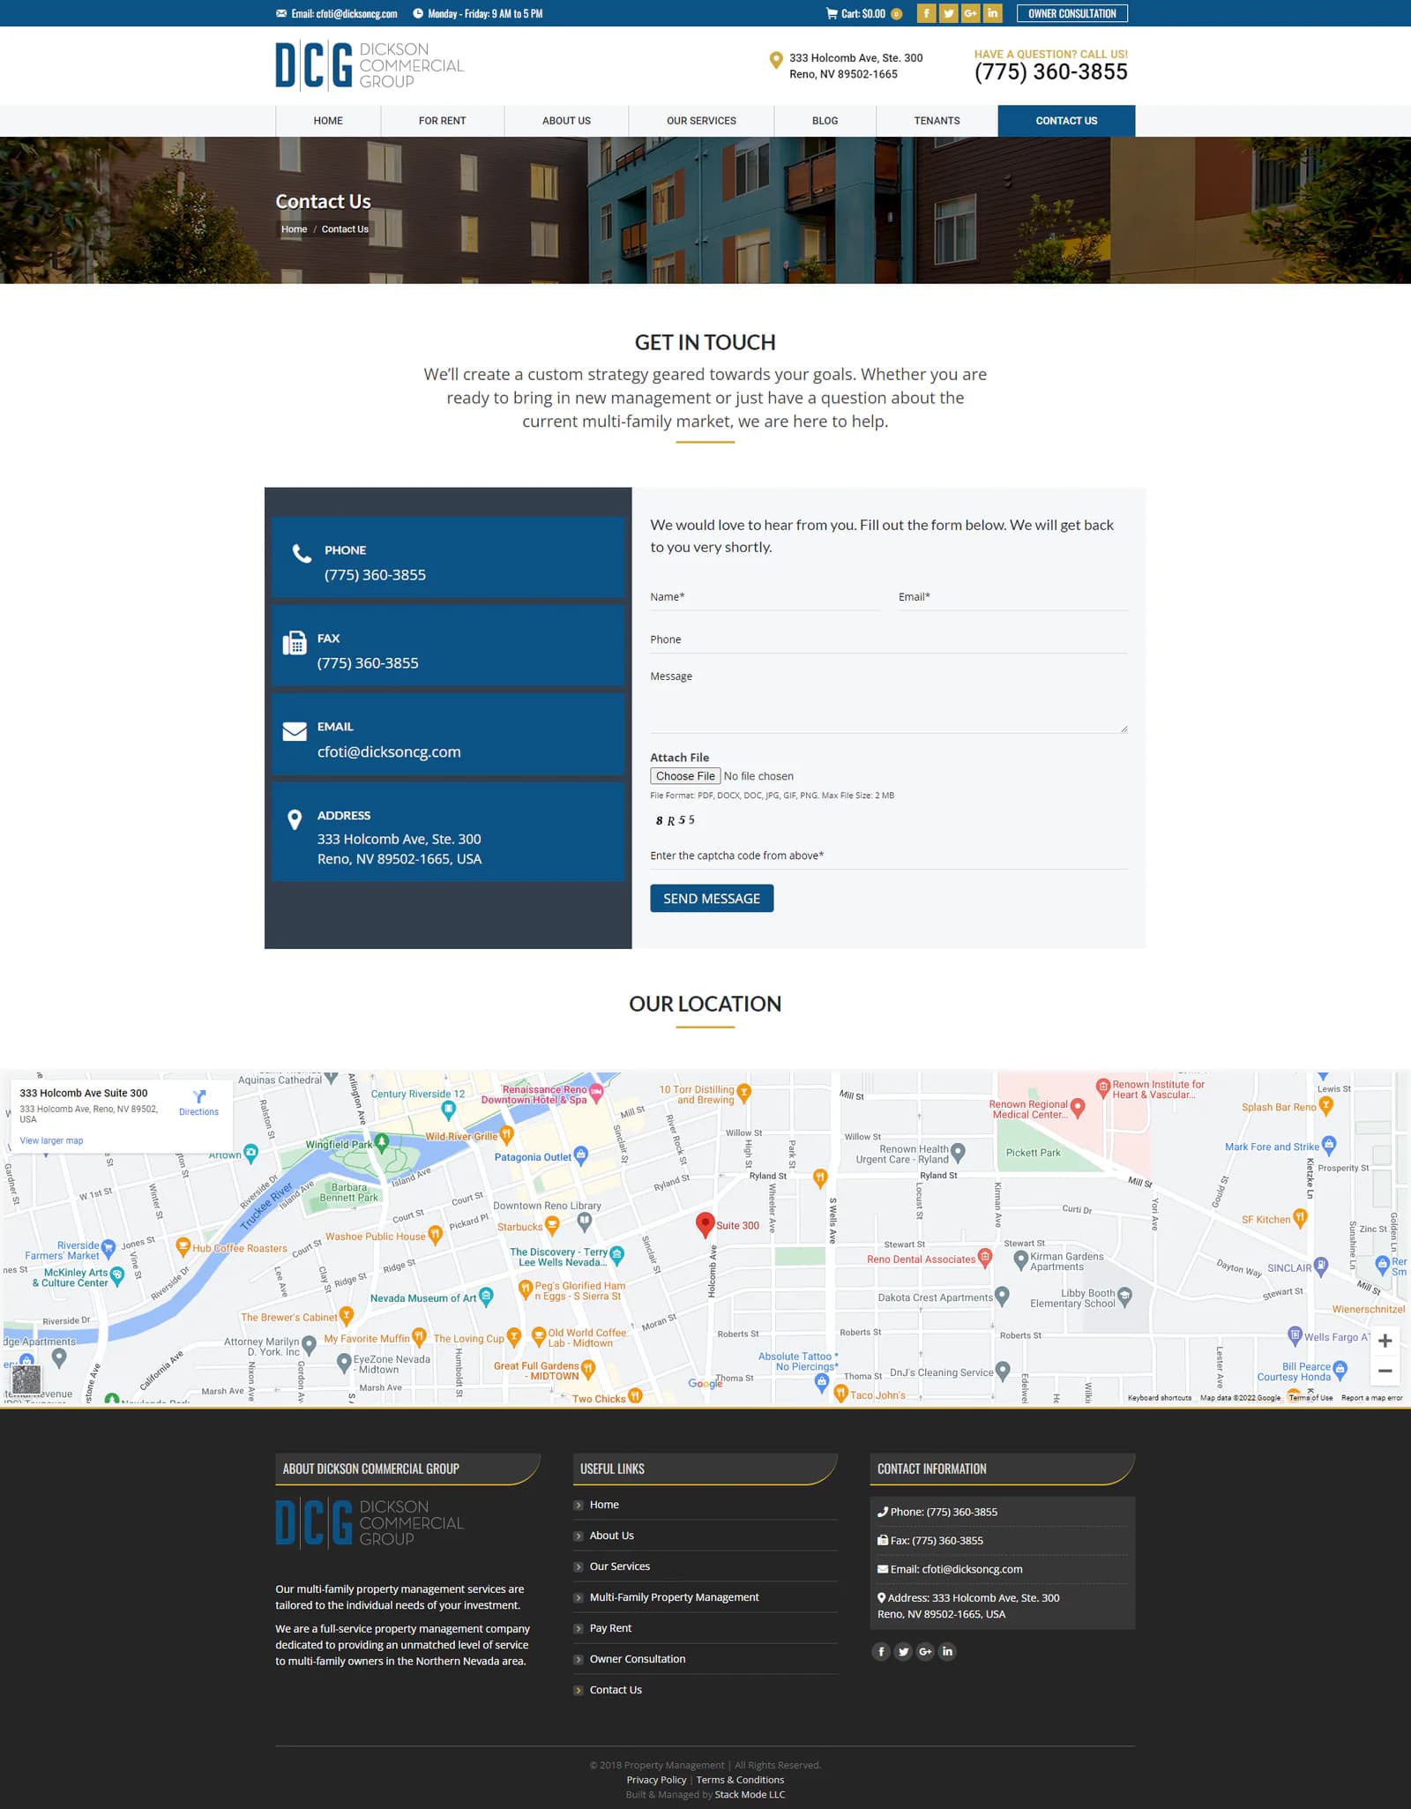Open the Tenants navigation item
The height and width of the screenshot is (1809, 1411).
coord(937,121)
